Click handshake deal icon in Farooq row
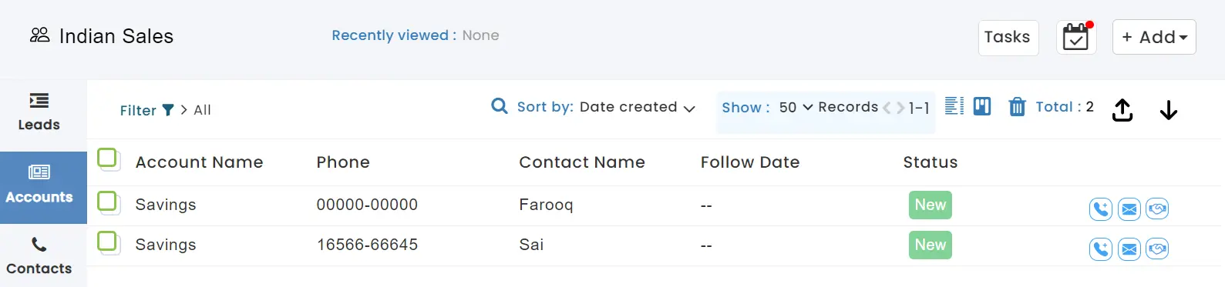This screenshot has width=1225, height=287. point(1157,209)
